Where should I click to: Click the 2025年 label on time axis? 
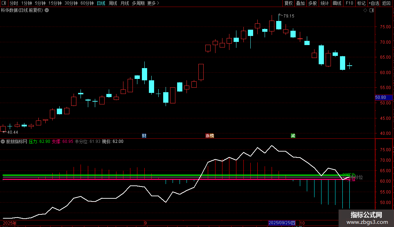pos(9,223)
